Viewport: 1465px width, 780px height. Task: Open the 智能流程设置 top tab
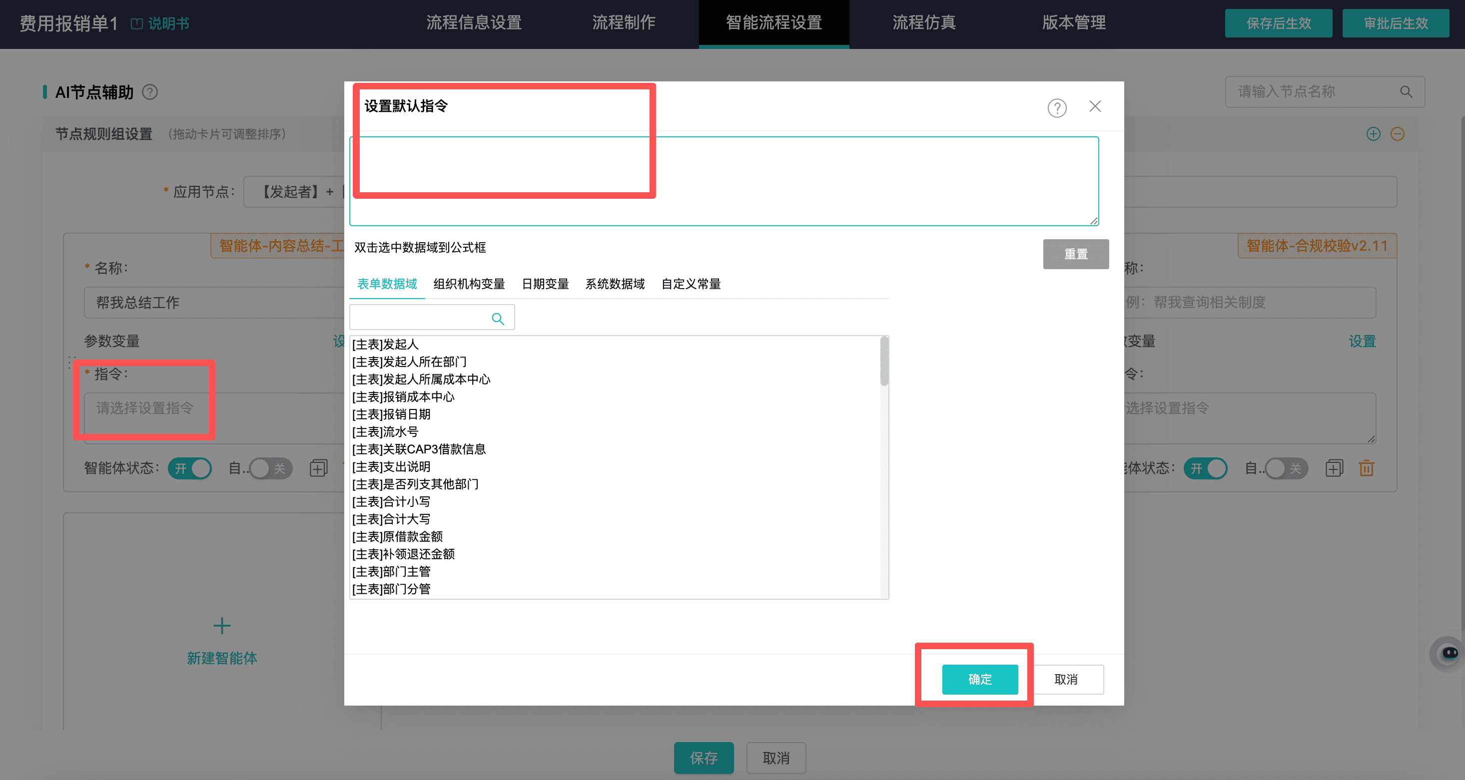[774, 23]
